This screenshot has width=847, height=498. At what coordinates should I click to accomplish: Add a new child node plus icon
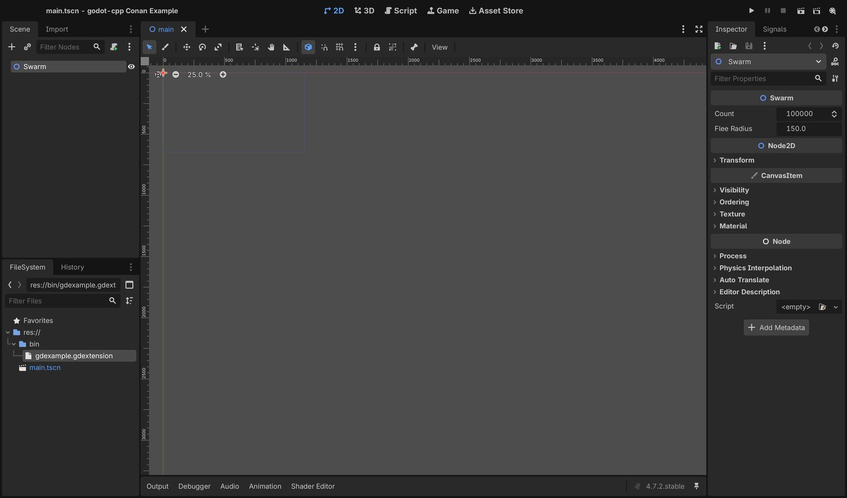[x=12, y=47]
